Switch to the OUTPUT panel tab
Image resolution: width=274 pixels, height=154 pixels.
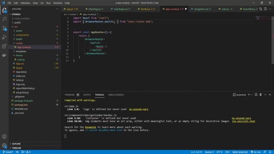(87, 95)
